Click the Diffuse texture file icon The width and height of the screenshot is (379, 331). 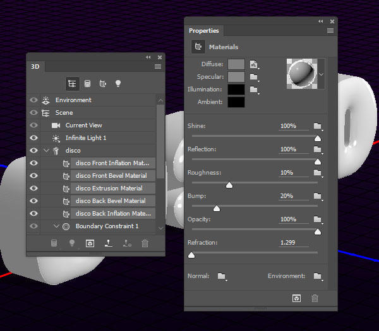tap(254, 64)
